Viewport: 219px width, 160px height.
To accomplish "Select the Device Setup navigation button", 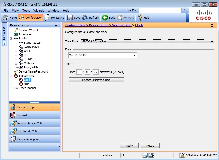I will pos(34,107).
